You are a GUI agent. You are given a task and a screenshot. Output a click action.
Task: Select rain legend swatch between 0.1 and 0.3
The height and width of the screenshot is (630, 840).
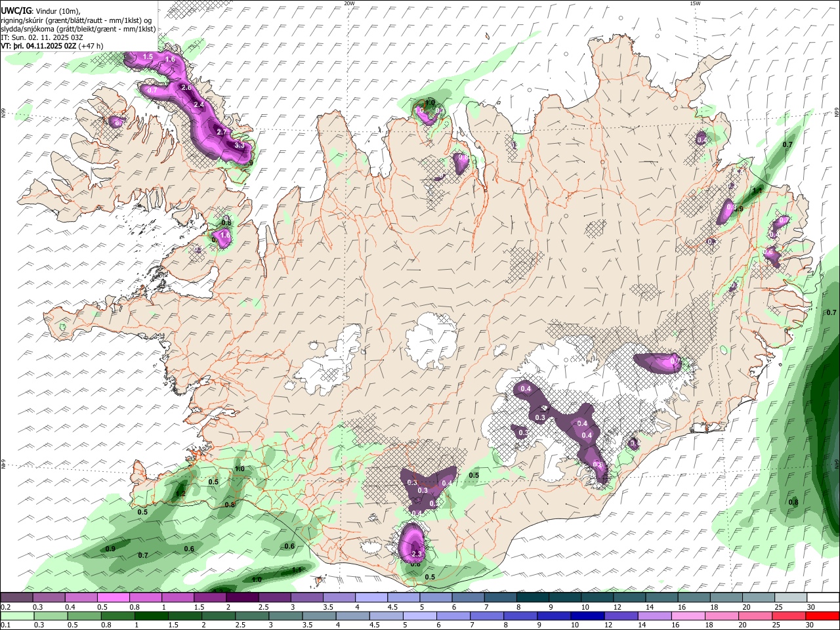17,616
